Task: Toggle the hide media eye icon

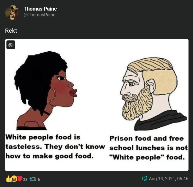Action: pyautogui.click(x=11, y=45)
